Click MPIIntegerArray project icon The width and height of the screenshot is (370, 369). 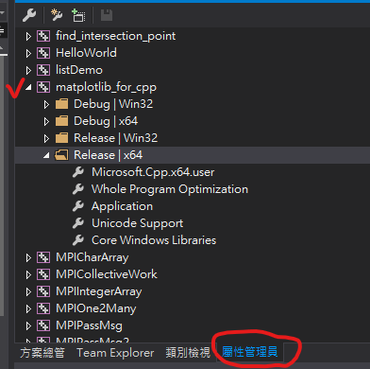pyautogui.click(x=43, y=291)
